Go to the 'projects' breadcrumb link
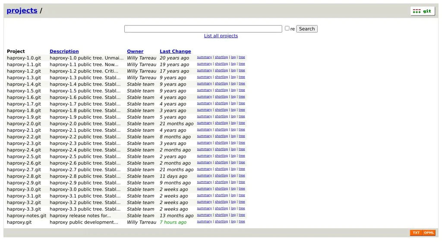 coord(22,10)
